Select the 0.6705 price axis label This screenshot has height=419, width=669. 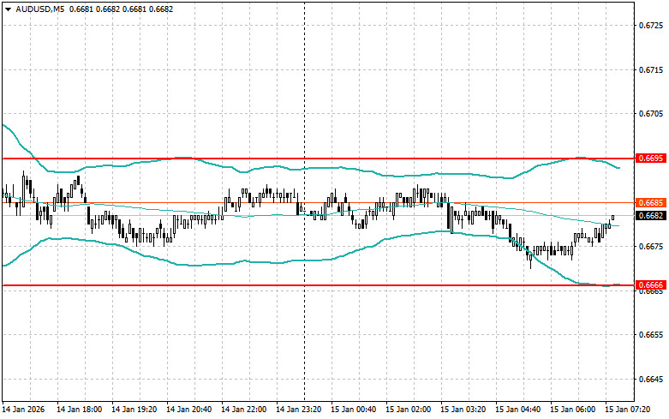coord(651,113)
